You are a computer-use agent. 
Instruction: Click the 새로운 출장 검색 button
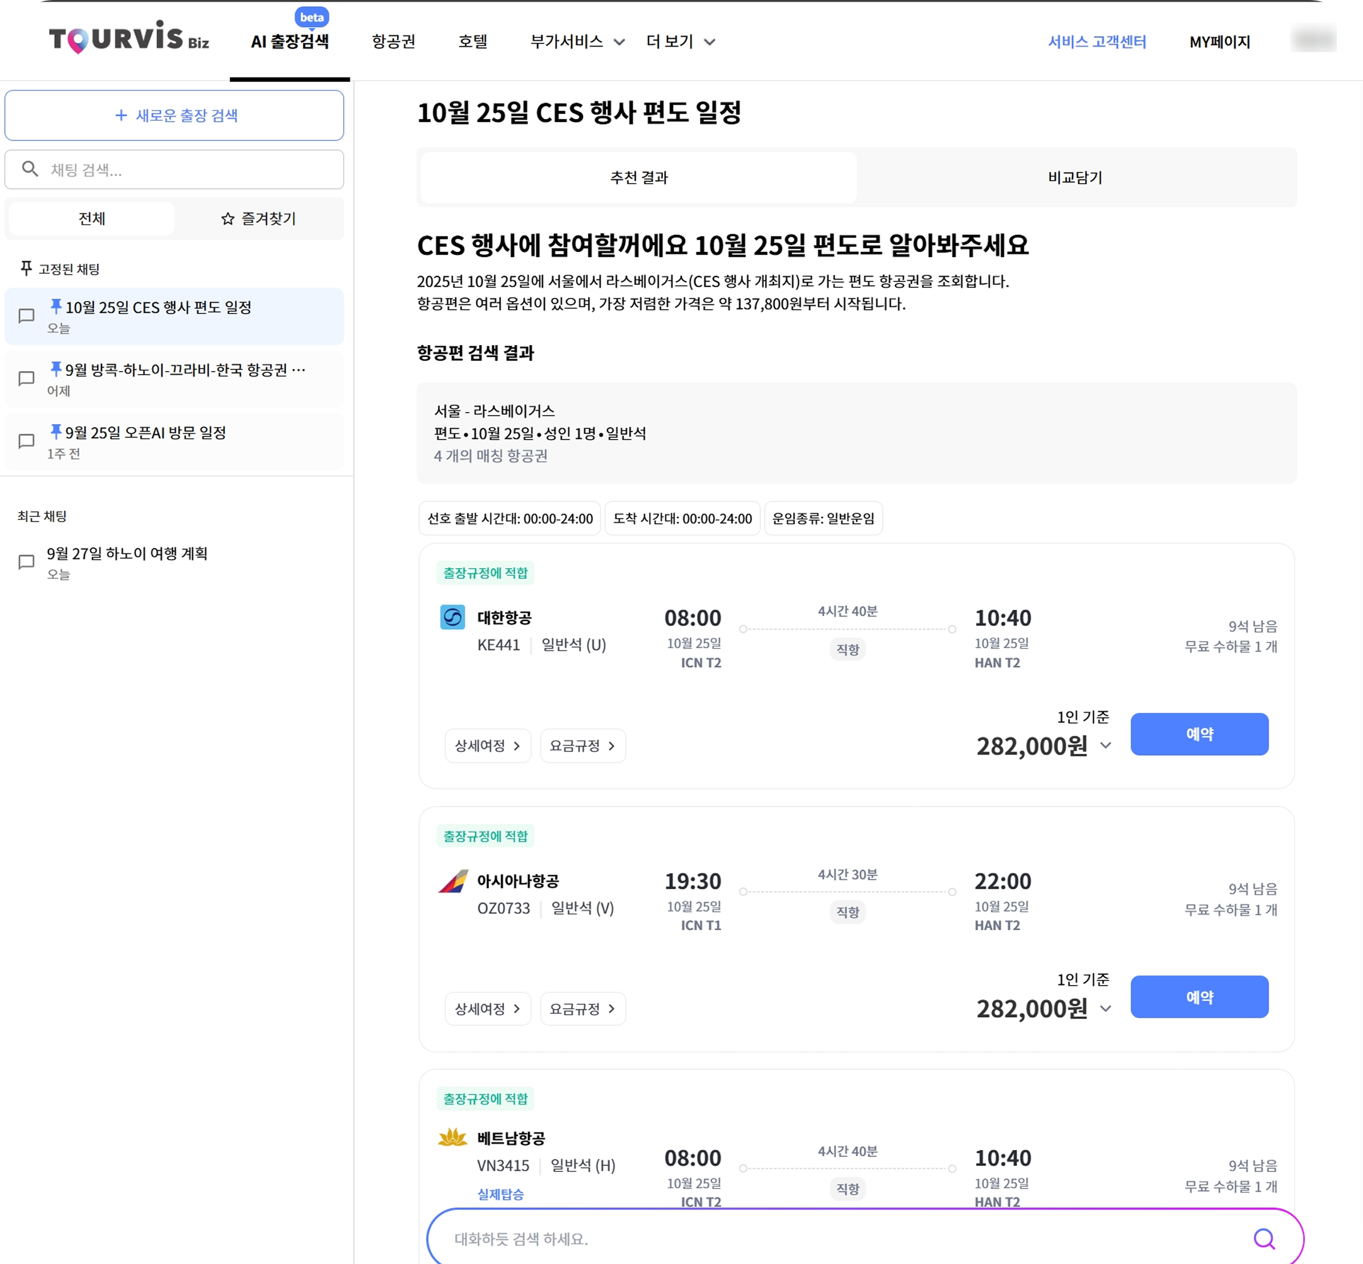(x=175, y=116)
